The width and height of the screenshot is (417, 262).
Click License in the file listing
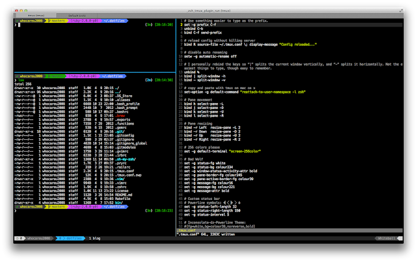tap(122, 191)
